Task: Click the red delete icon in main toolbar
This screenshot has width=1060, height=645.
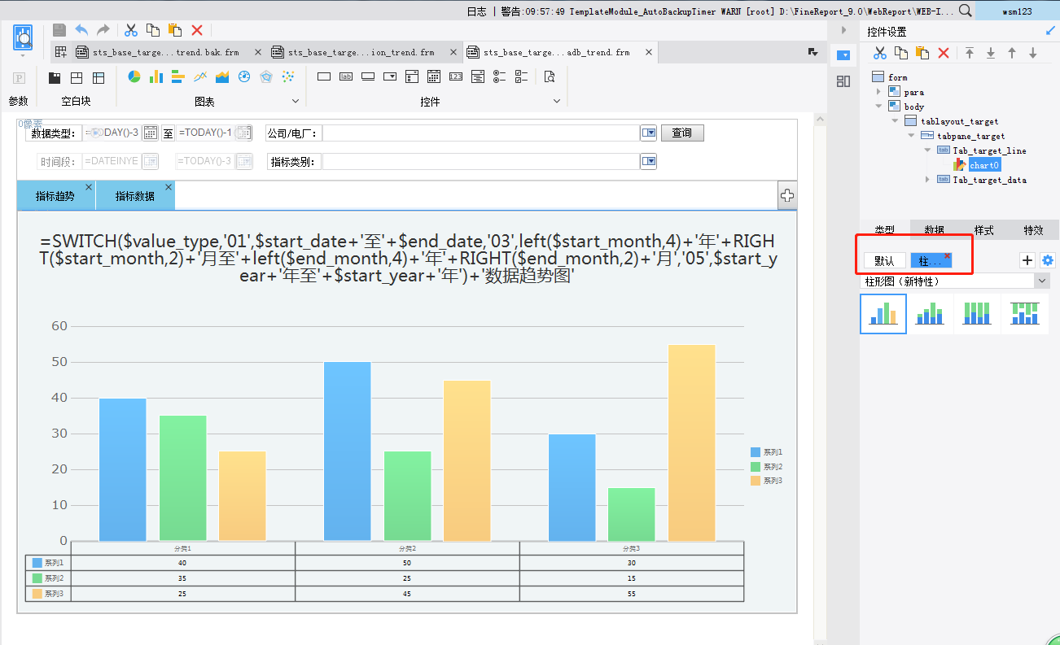Action: click(x=196, y=30)
